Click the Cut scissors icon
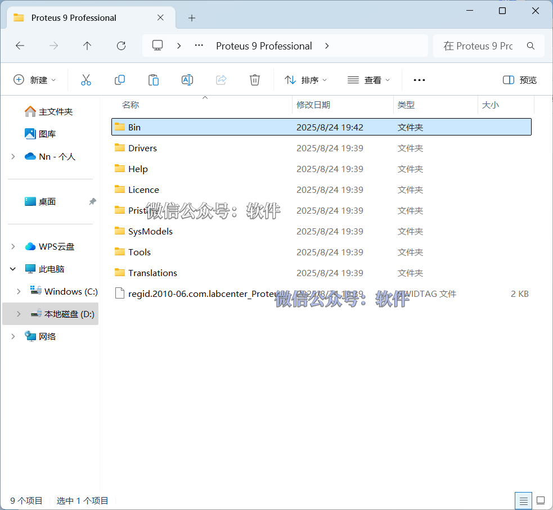The height and width of the screenshot is (510, 553). tap(86, 80)
